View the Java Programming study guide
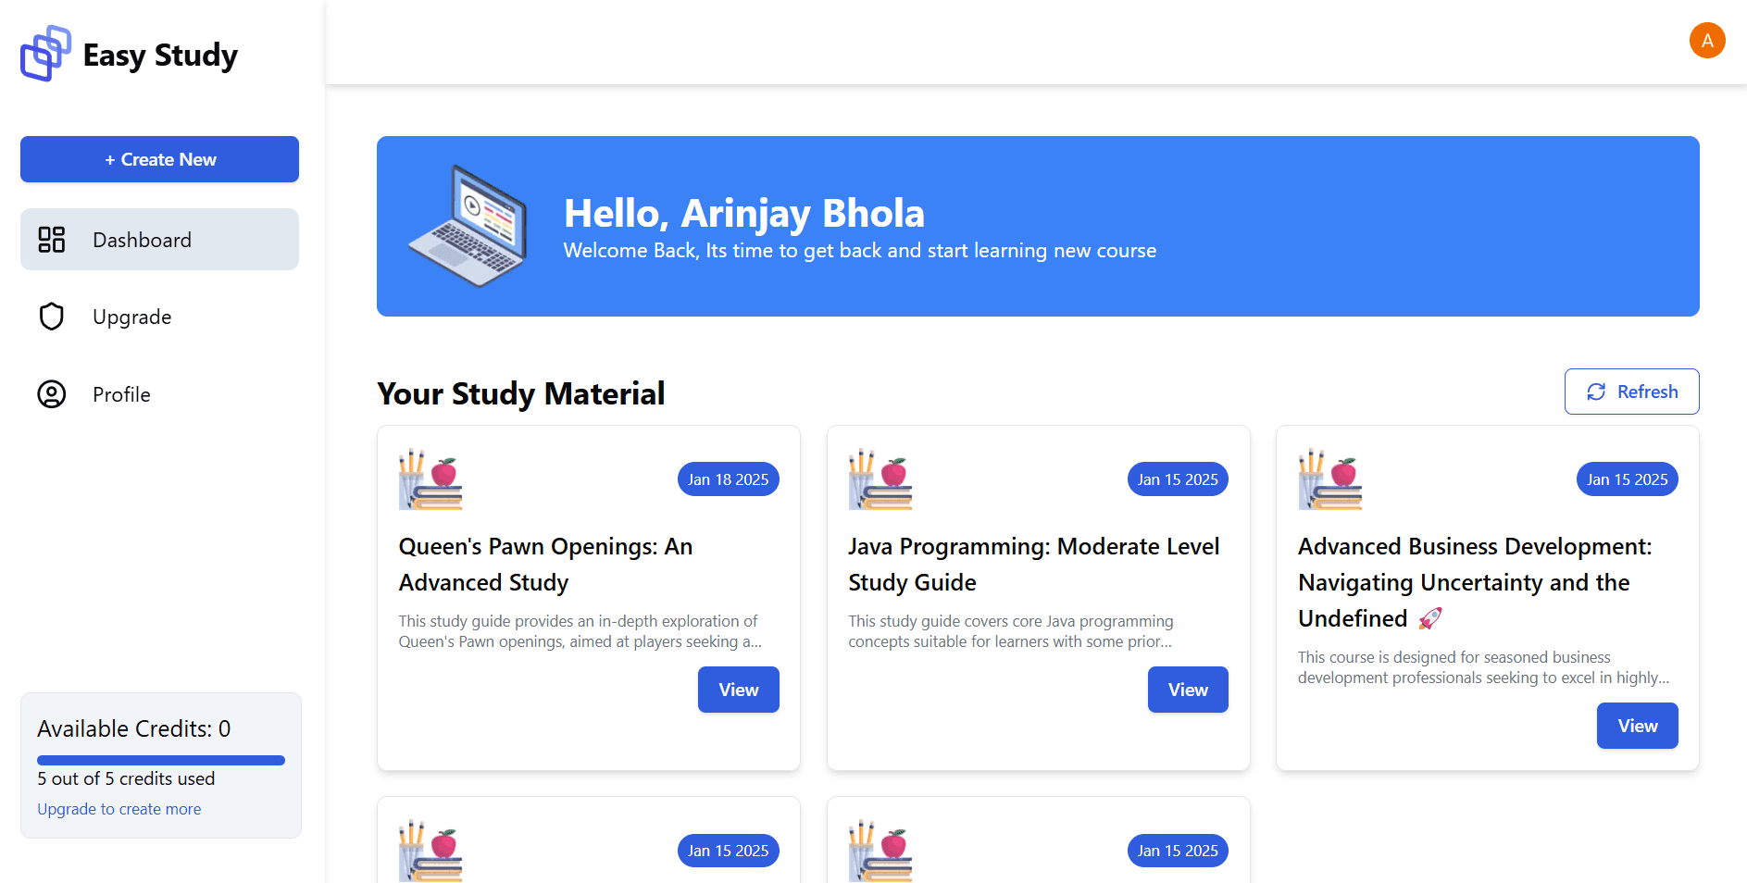The width and height of the screenshot is (1747, 883). [1188, 690]
